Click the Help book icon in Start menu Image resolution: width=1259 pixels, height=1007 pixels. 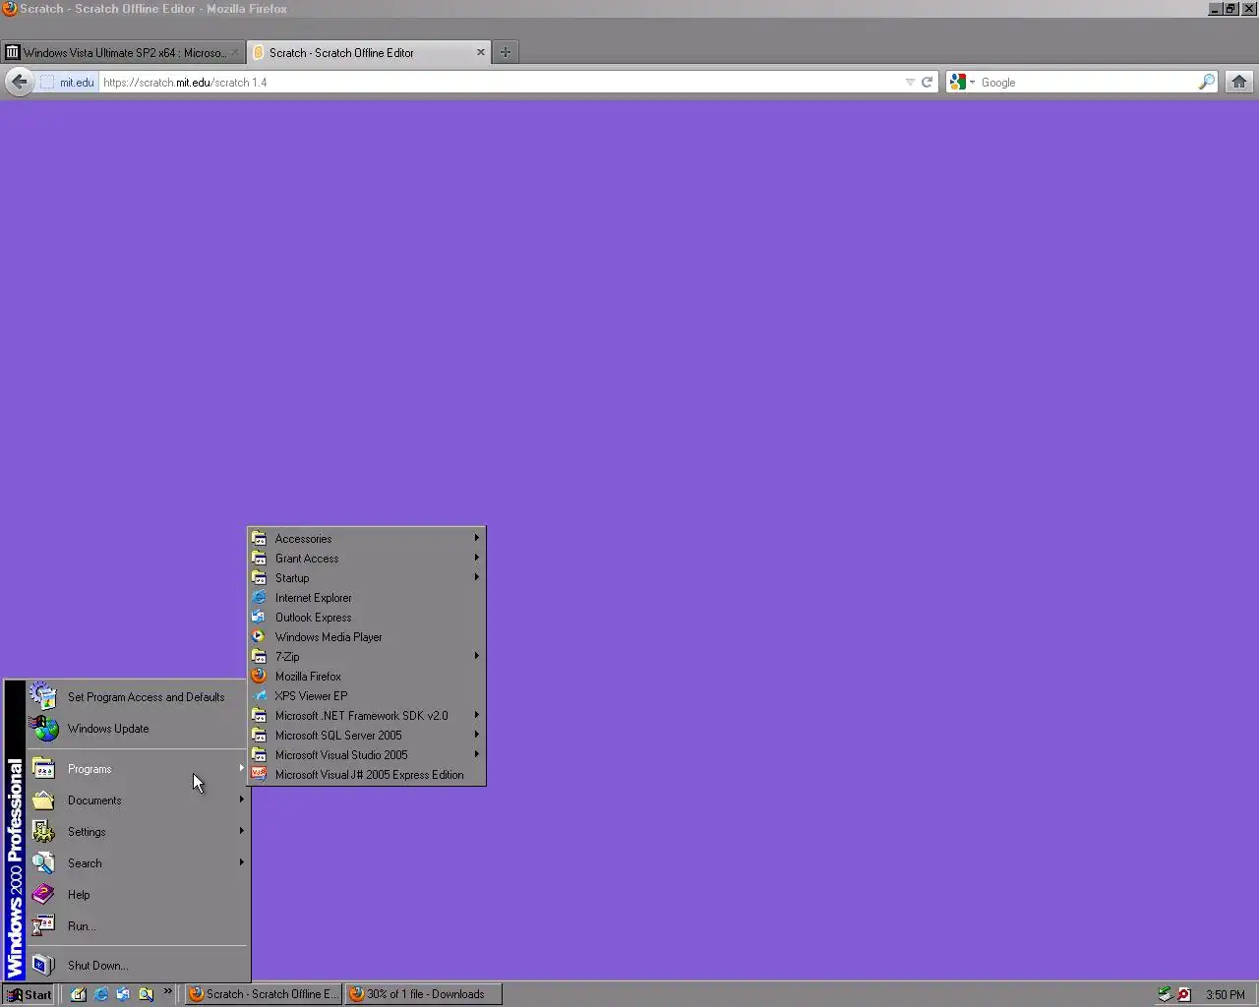(43, 895)
